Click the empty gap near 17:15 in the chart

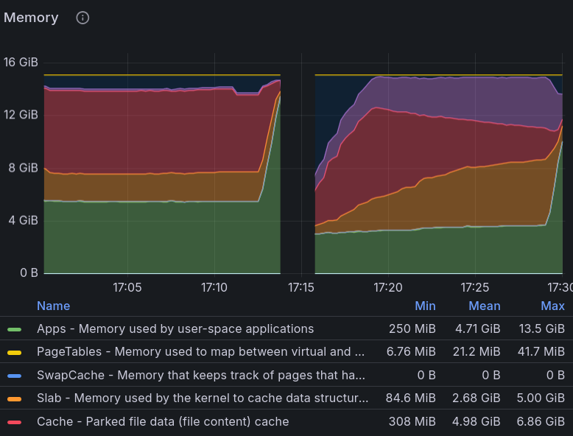[x=298, y=164]
